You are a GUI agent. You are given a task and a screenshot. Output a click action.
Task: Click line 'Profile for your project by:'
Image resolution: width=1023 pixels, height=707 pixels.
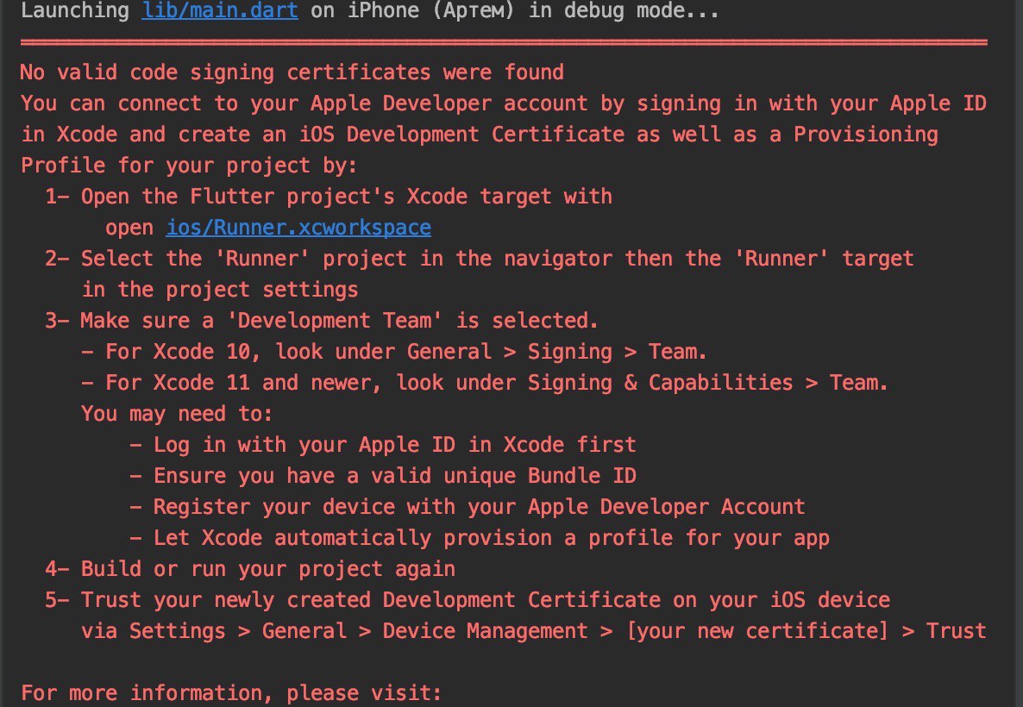click(x=189, y=166)
